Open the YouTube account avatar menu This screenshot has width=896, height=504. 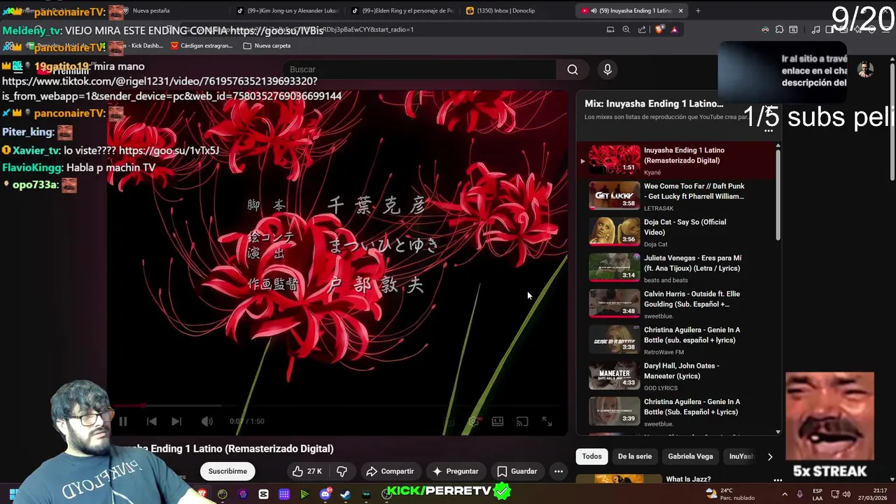[866, 69]
